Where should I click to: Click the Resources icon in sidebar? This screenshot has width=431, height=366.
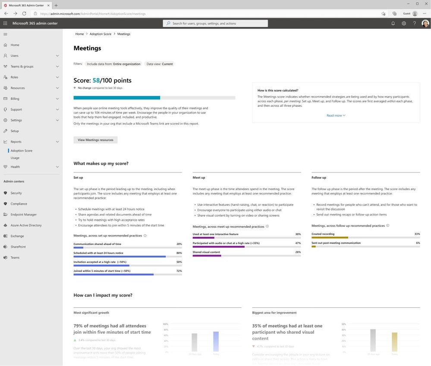(5, 88)
